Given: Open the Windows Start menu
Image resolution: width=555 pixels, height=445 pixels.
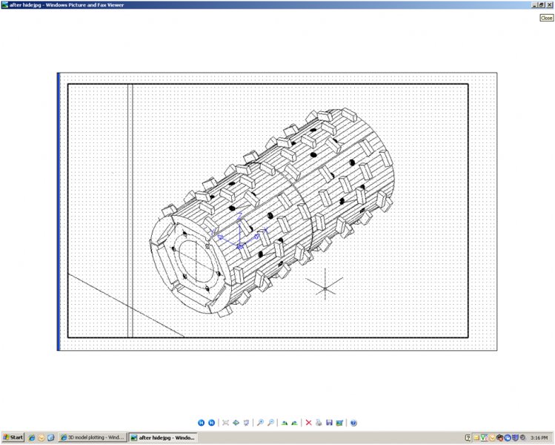Looking at the screenshot, I should [x=13, y=438].
